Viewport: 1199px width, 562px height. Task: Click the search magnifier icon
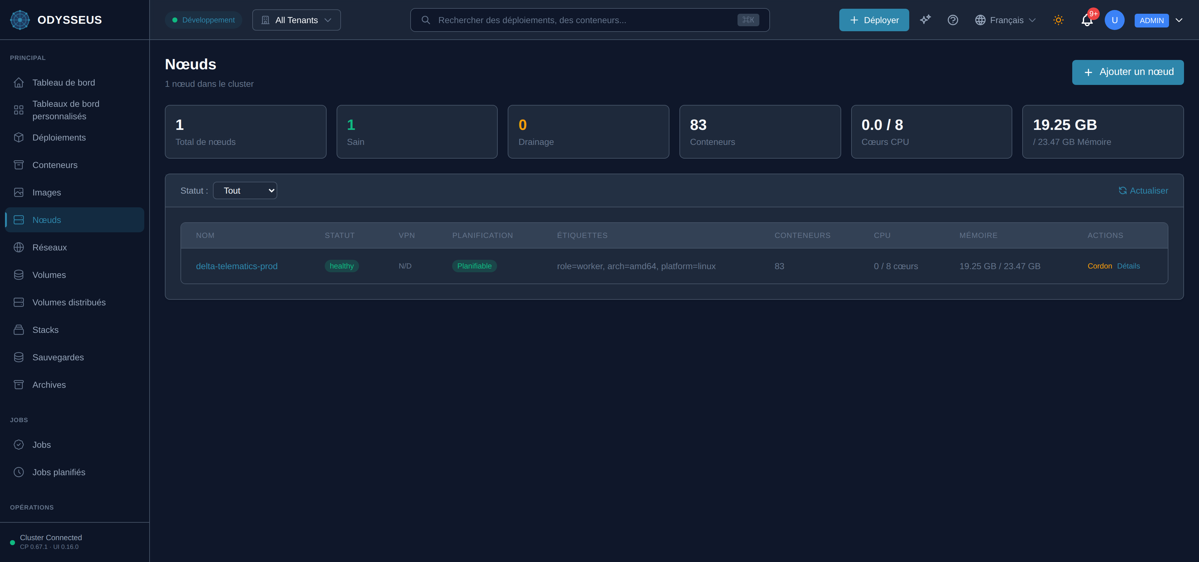click(x=425, y=20)
